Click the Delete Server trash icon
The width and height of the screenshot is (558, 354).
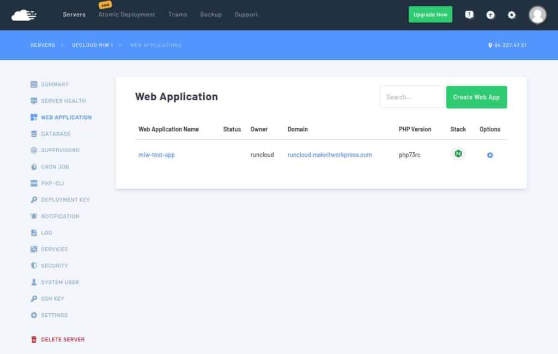pyautogui.click(x=34, y=339)
